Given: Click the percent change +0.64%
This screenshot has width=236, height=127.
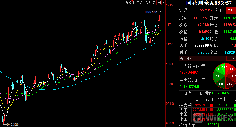Looking at the screenshot, I should (x=203, y=32).
